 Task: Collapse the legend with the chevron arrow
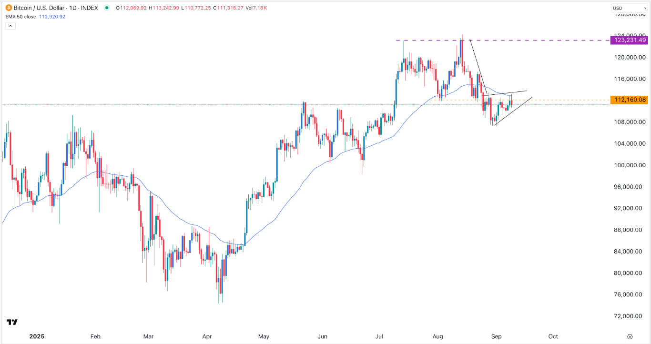[x=10, y=25]
